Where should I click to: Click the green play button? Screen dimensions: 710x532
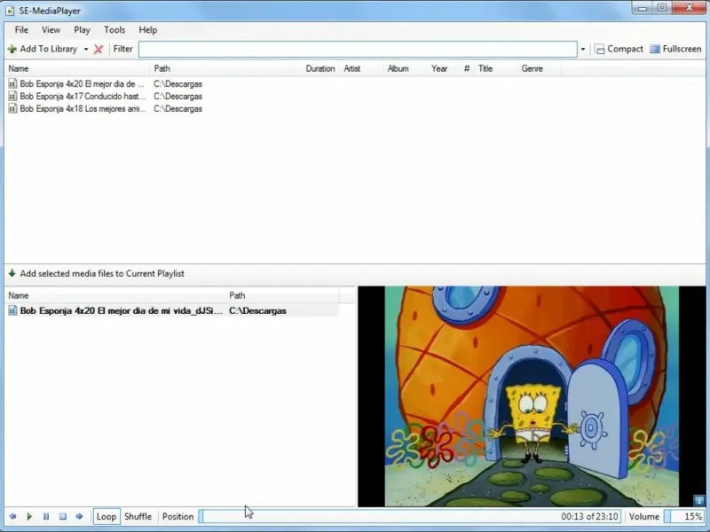tap(29, 516)
